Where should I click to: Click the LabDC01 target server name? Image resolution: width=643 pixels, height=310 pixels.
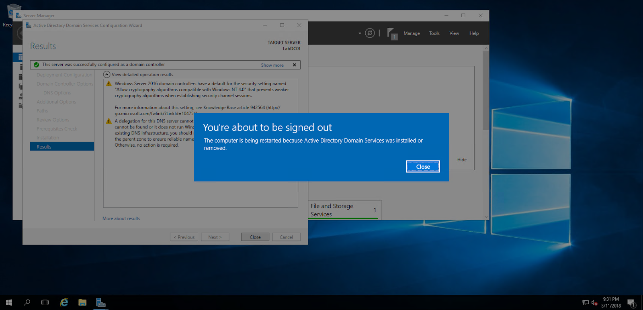tap(291, 49)
